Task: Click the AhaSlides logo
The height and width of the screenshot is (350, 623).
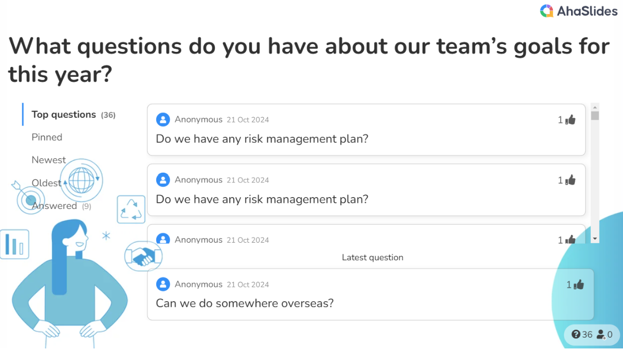Action: (x=578, y=11)
